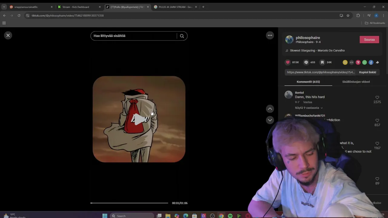The image size is (388, 218).
Task: Open philosophaire's profile avatar
Action: (289, 39)
